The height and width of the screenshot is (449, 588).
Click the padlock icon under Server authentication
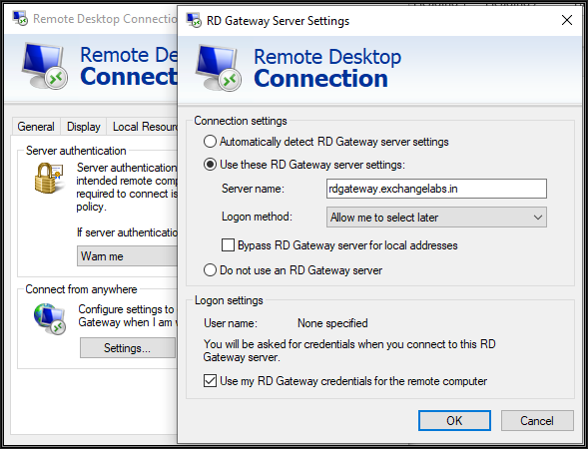click(x=49, y=179)
